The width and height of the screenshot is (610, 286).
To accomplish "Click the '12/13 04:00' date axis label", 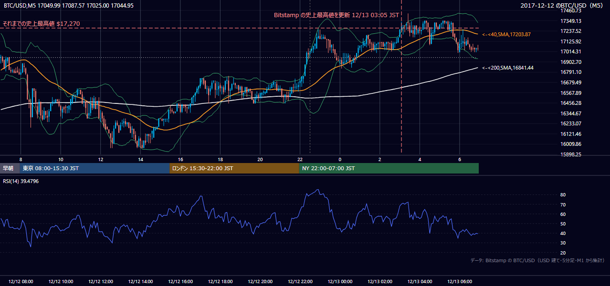I will point(420,282).
